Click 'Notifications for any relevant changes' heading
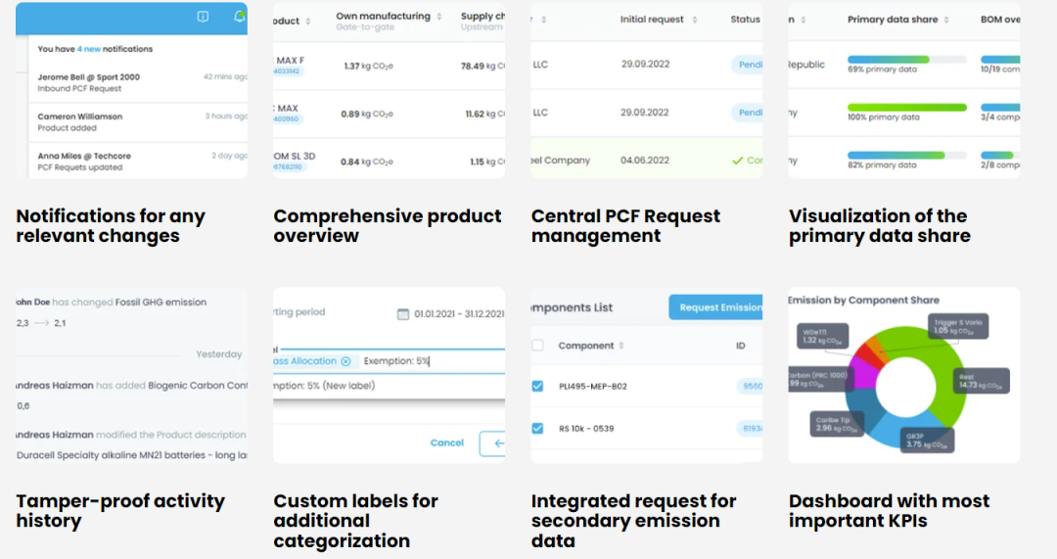Viewport: 1057px width, 559px height. pos(111,226)
